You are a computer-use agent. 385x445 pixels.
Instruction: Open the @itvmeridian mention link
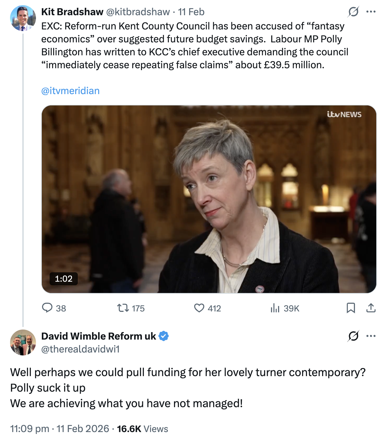70,91
